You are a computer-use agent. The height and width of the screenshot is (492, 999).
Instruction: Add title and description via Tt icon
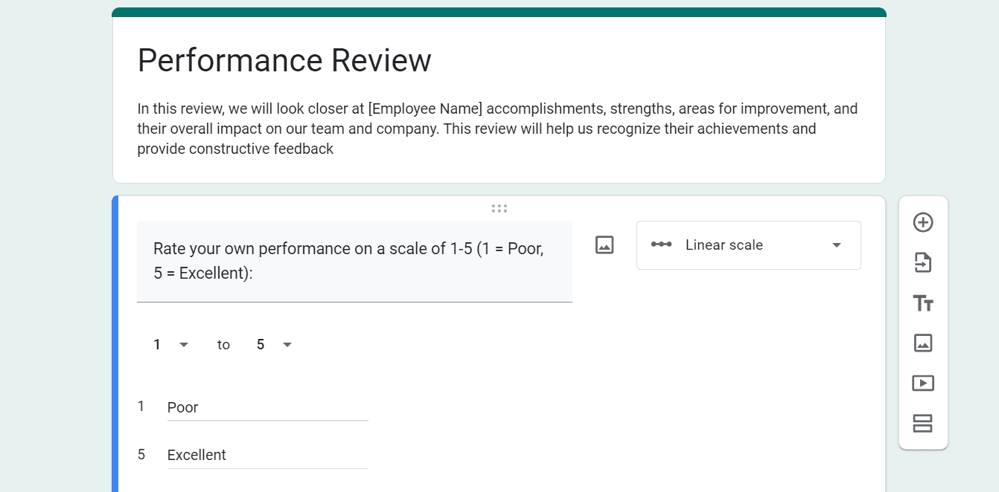(923, 303)
